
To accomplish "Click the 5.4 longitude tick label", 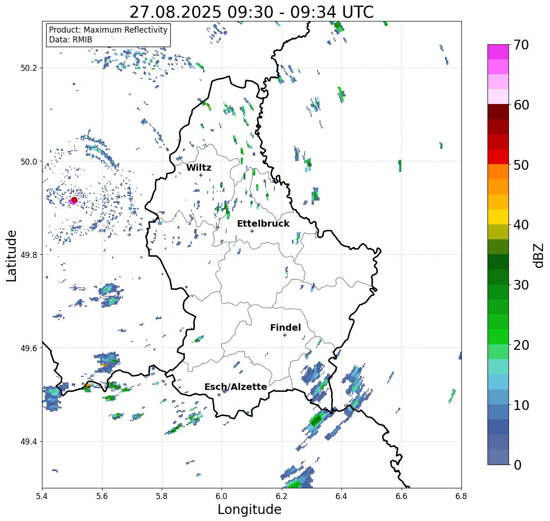I will pos(42,496).
